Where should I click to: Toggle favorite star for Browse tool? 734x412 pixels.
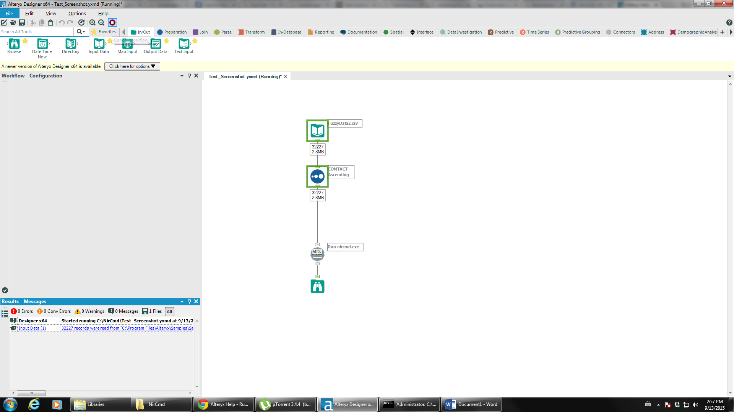point(25,41)
